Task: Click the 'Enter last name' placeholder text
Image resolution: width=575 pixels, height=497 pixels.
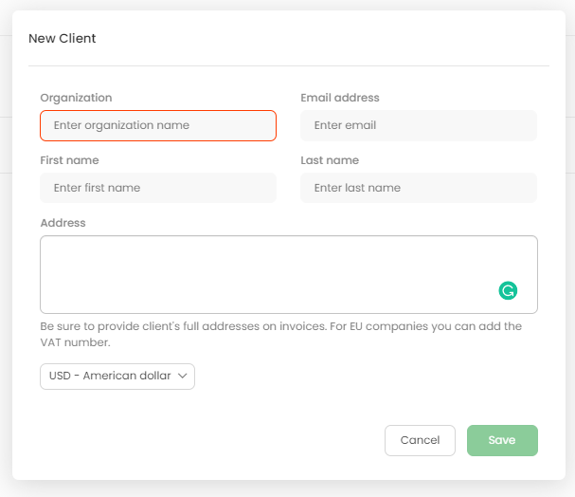Action: 357,188
